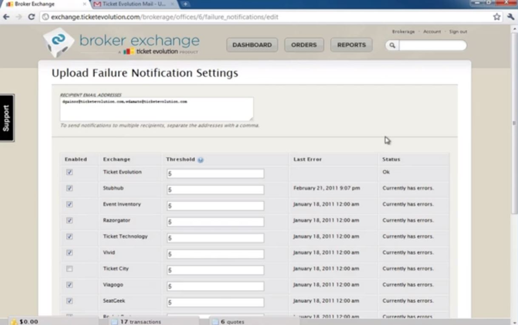Image resolution: width=518 pixels, height=325 pixels.
Task: Bookmark the page using the star icon
Action: point(496,17)
